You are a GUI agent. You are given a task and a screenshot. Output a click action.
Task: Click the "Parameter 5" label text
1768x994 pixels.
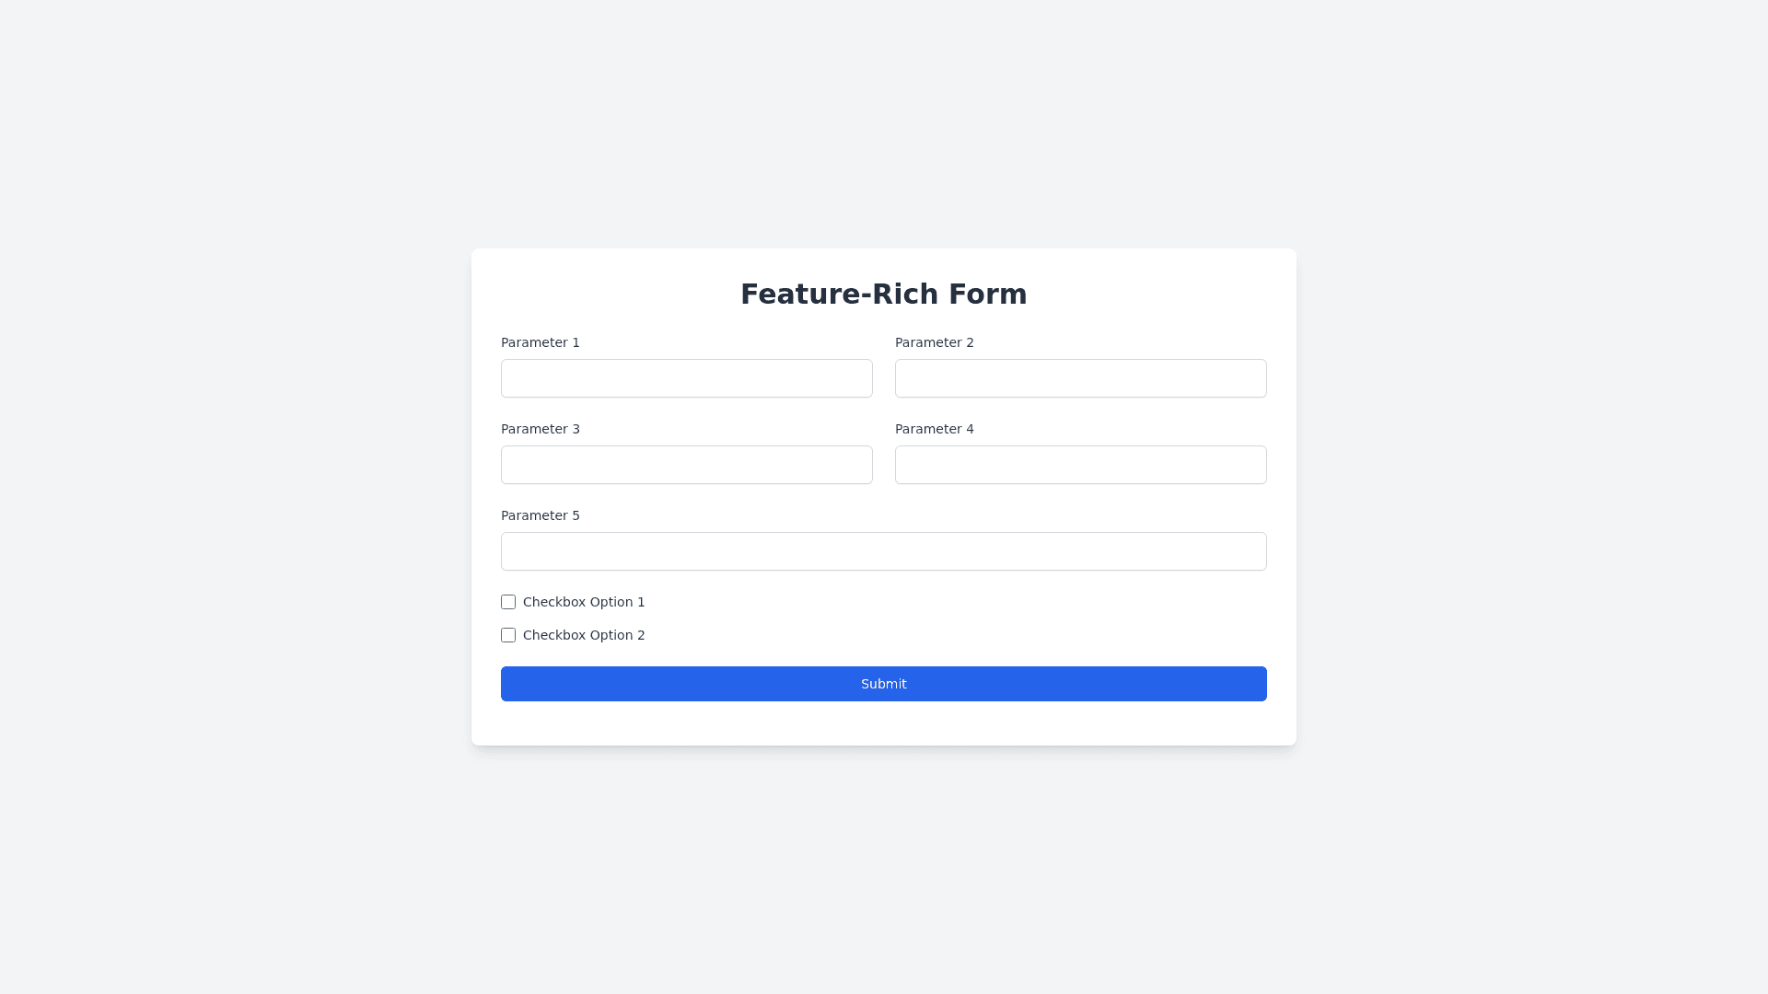[541, 515]
